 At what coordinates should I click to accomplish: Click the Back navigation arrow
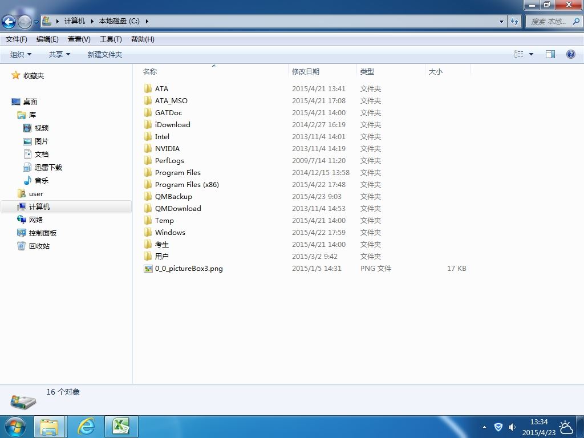pyautogui.click(x=9, y=22)
